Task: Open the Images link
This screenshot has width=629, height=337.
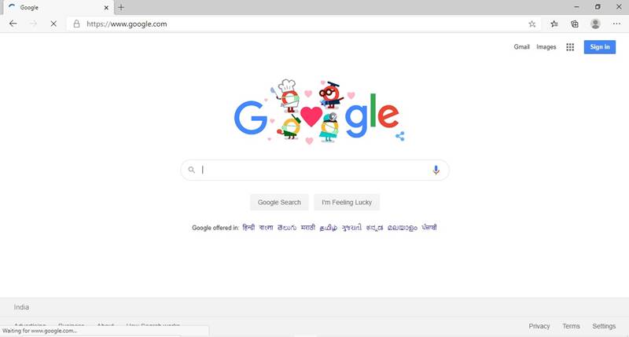Action: [x=546, y=47]
